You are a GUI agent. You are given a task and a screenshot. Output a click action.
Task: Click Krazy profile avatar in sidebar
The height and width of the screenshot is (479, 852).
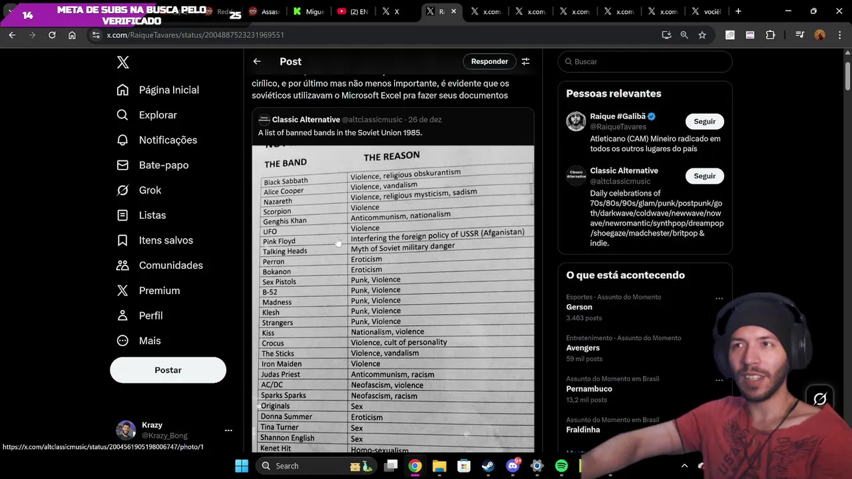point(126,430)
